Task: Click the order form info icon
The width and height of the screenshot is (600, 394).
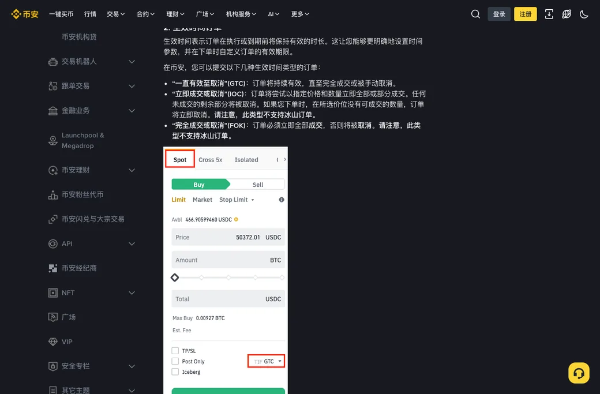Action: coord(282,200)
